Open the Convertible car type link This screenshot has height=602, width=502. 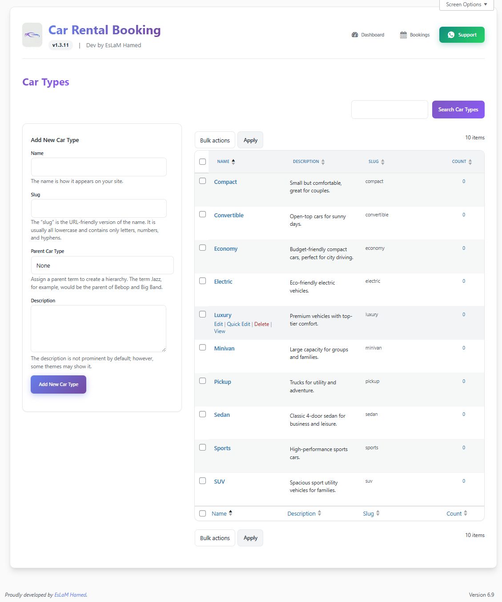pos(229,215)
